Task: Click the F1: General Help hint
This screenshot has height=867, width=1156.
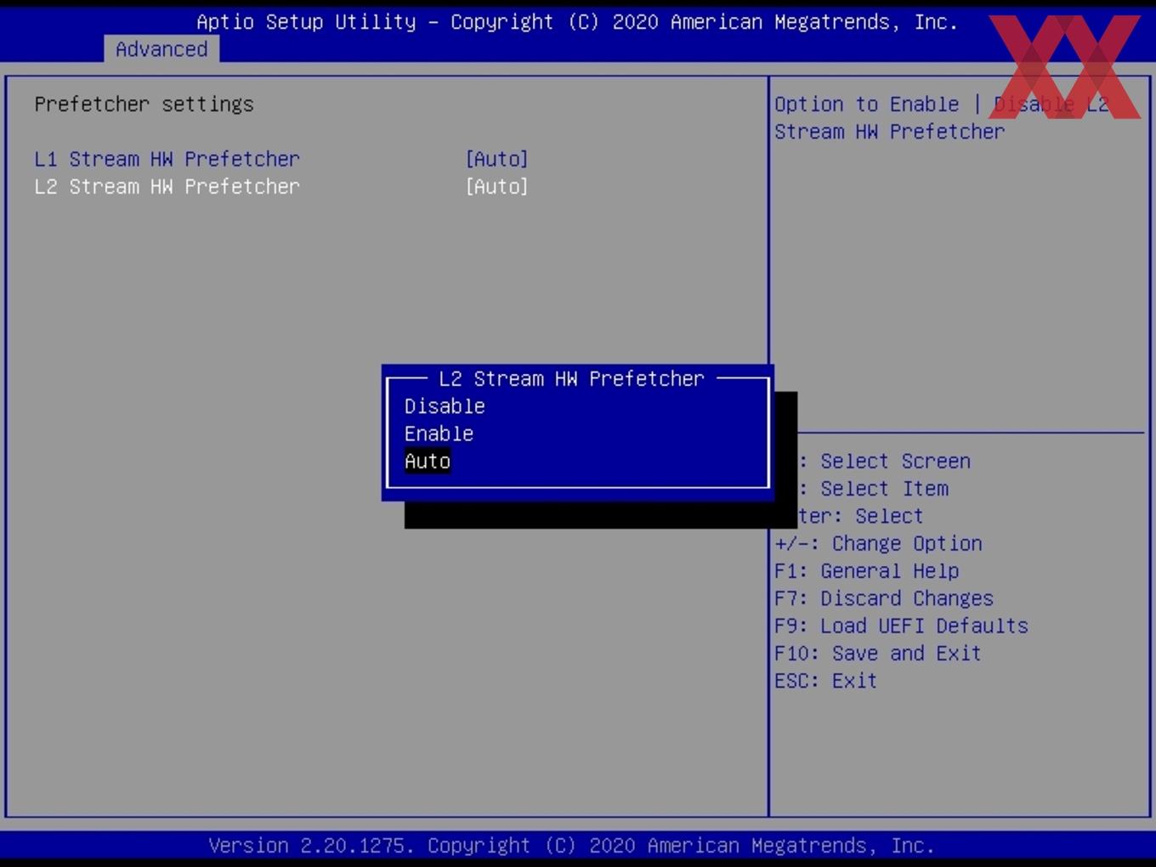Action: 867,570
